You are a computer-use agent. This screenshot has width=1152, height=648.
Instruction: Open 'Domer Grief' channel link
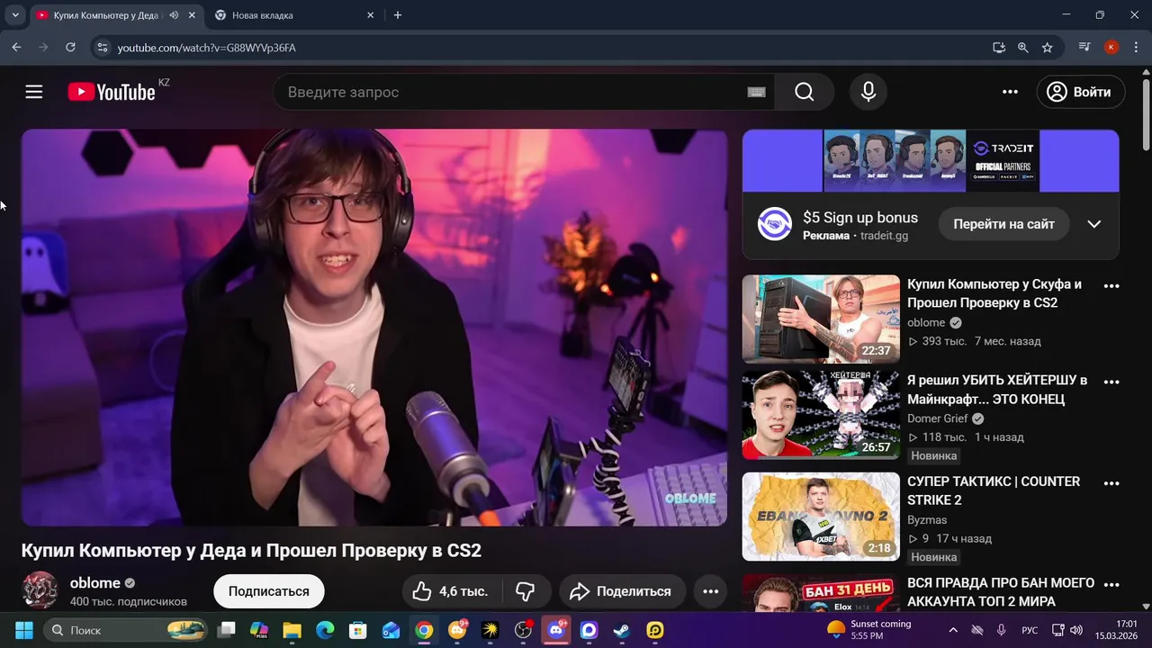pos(937,418)
